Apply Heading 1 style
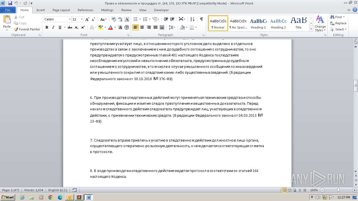Viewport: 358px width, 201px height. 258,23
